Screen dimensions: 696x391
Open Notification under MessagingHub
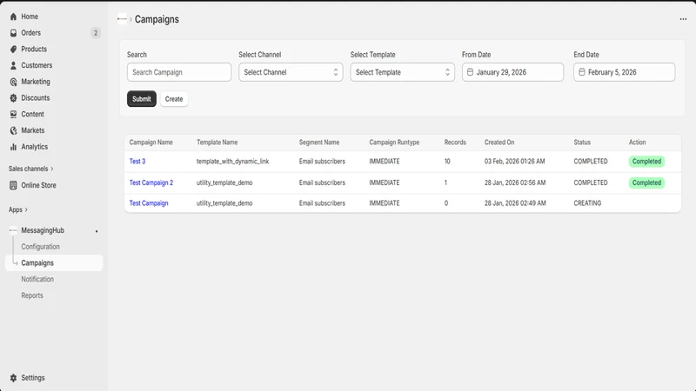pyautogui.click(x=37, y=279)
